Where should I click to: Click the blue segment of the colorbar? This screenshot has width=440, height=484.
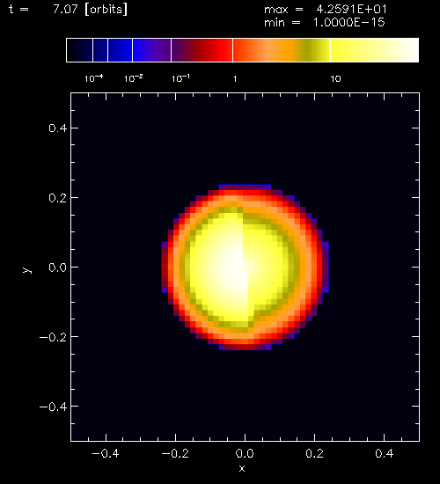(x=120, y=50)
